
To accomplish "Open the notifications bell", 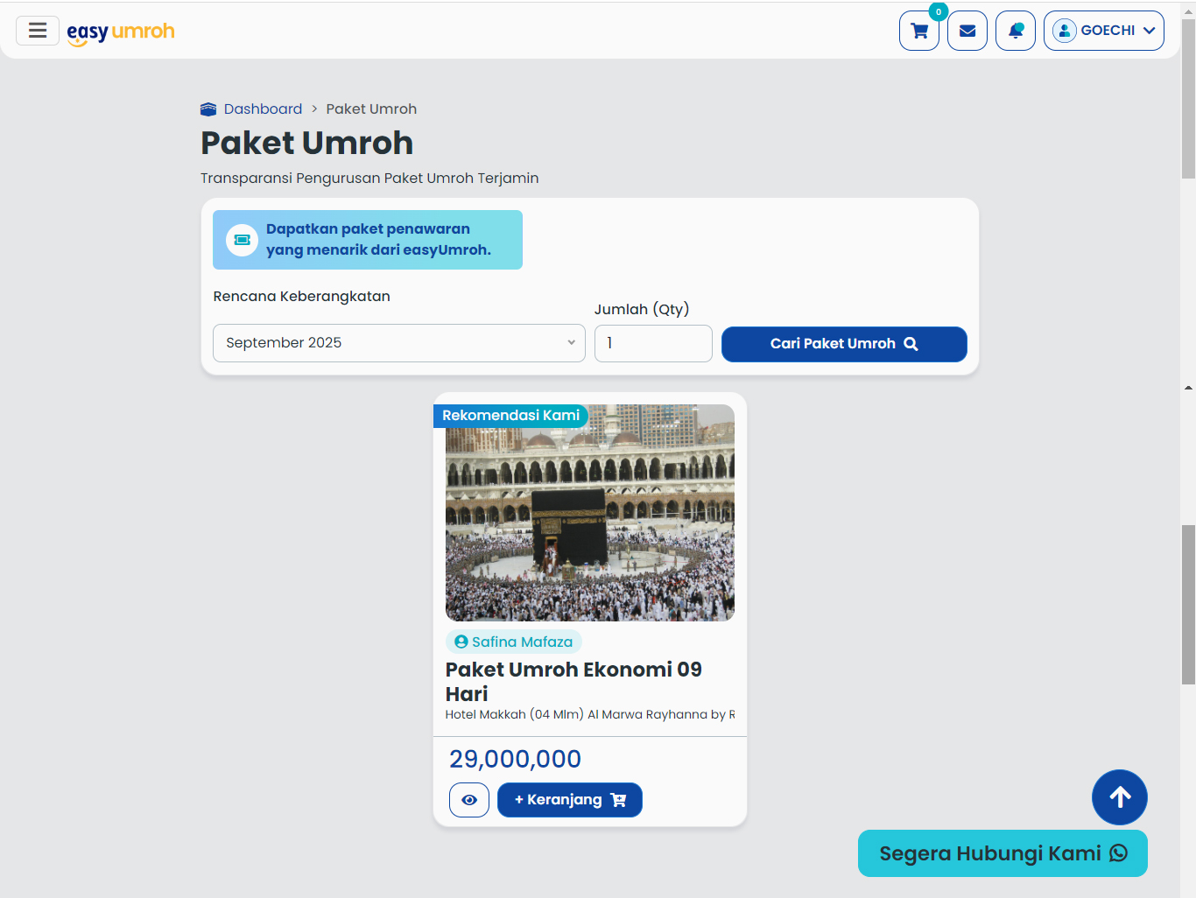I will tap(1016, 31).
